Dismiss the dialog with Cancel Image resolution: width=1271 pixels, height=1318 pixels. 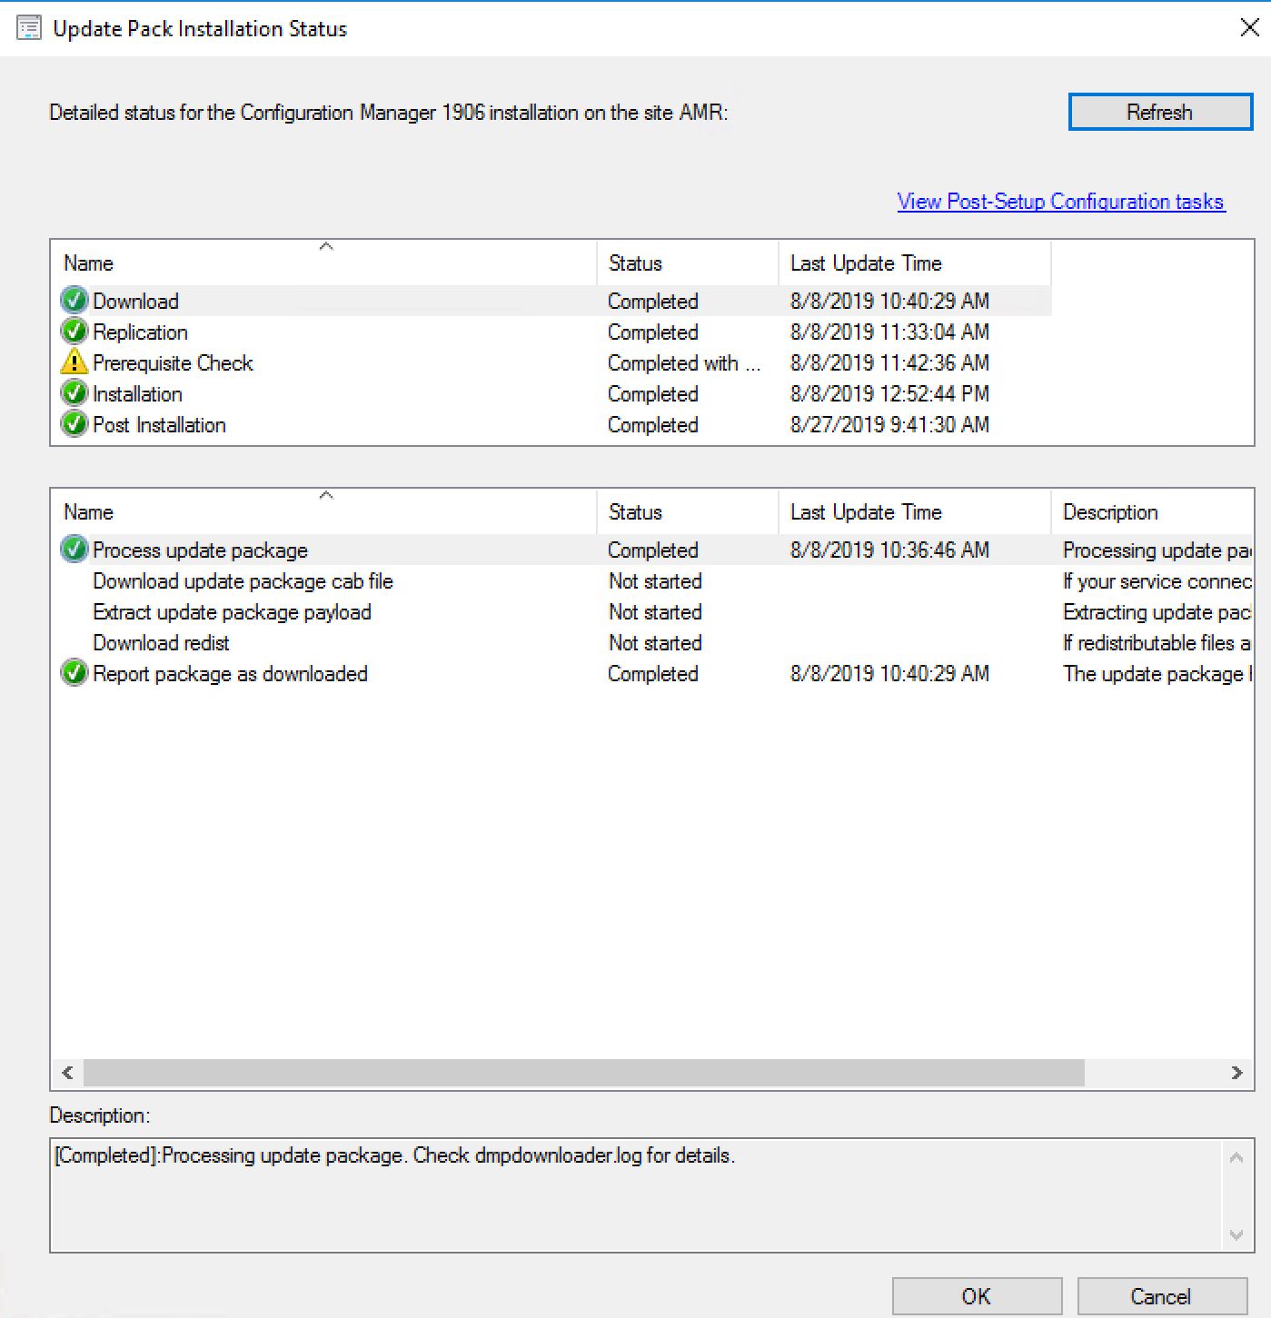(1161, 1296)
